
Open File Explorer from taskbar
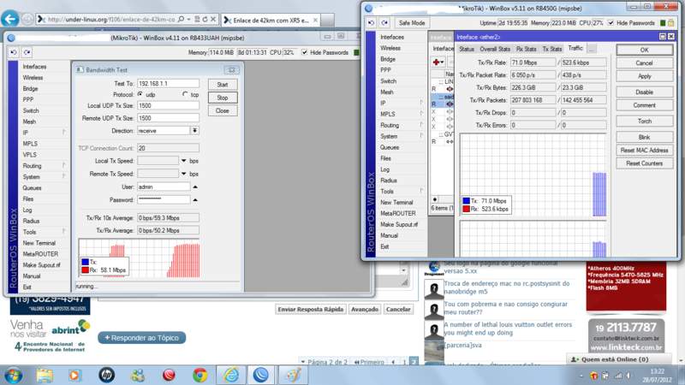45,375
